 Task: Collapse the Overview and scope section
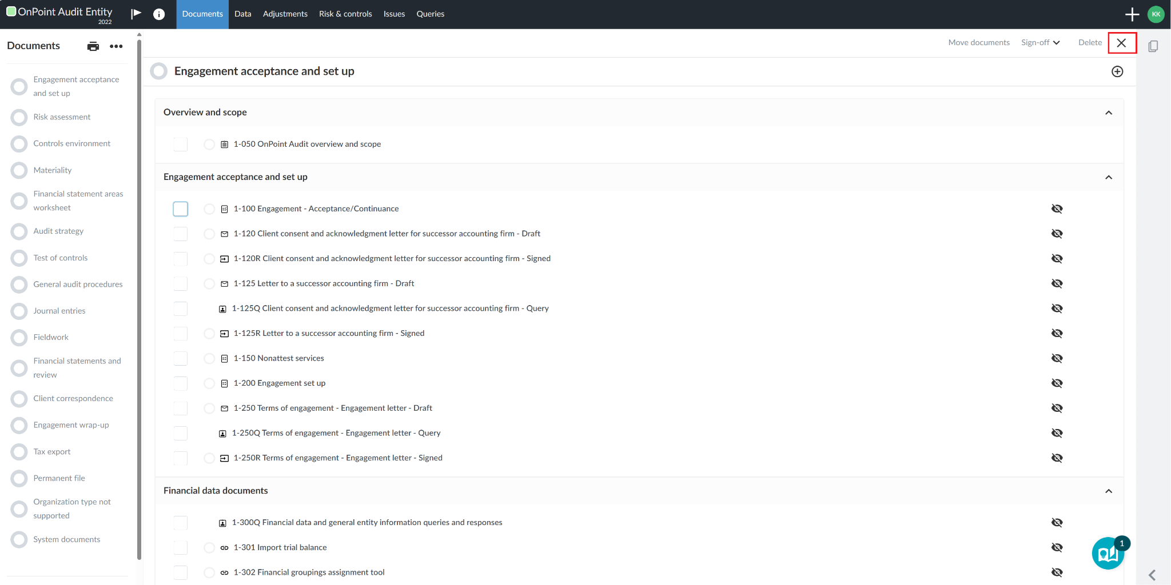click(1109, 113)
